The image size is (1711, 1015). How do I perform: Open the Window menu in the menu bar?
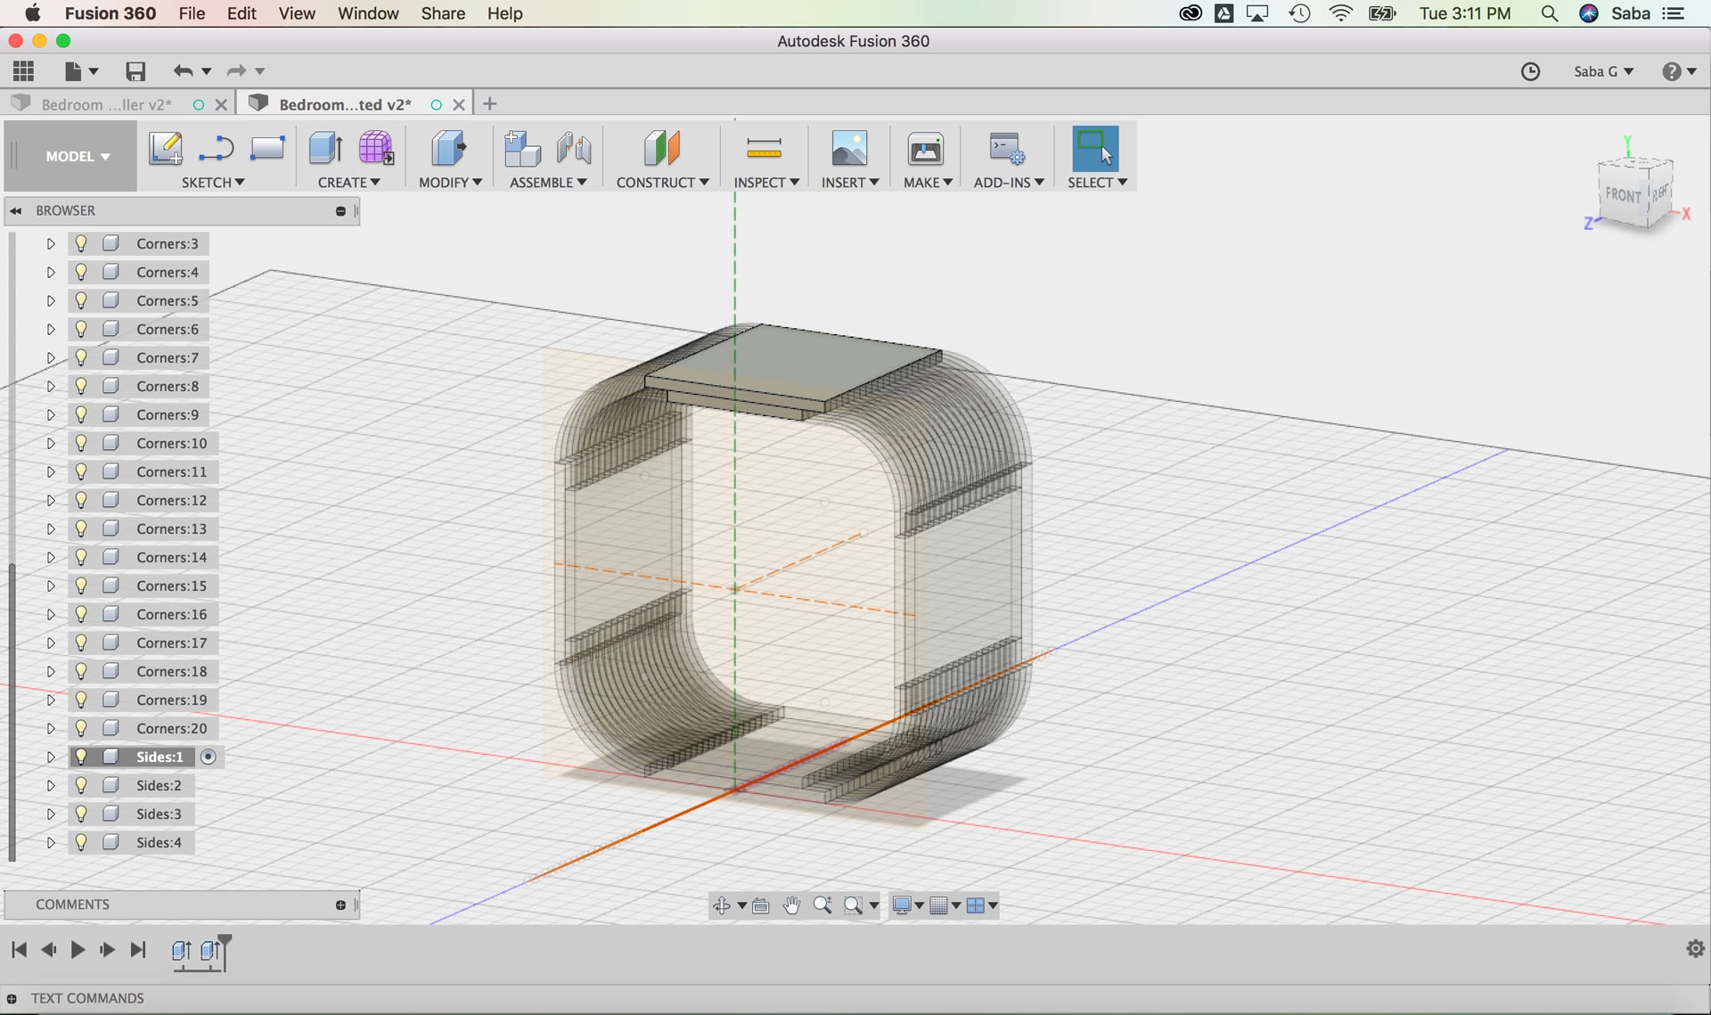[x=367, y=13]
